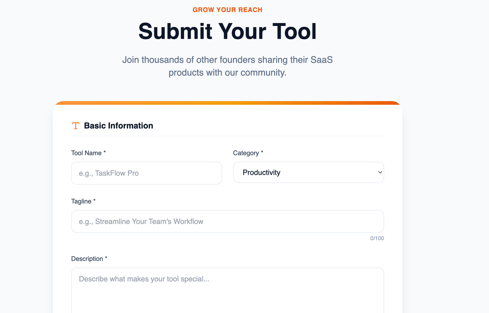Click the Tool Name field label

pos(86,153)
